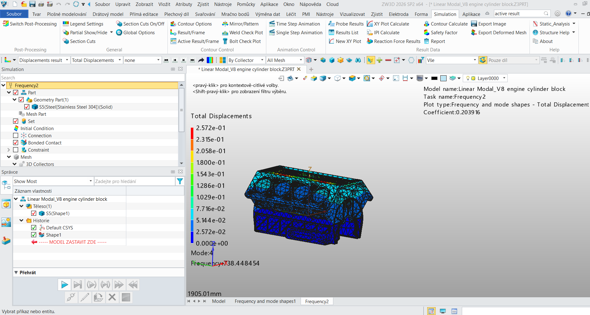
Task: Open the Zobrazit menu
Action: pyautogui.click(x=144, y=4)
